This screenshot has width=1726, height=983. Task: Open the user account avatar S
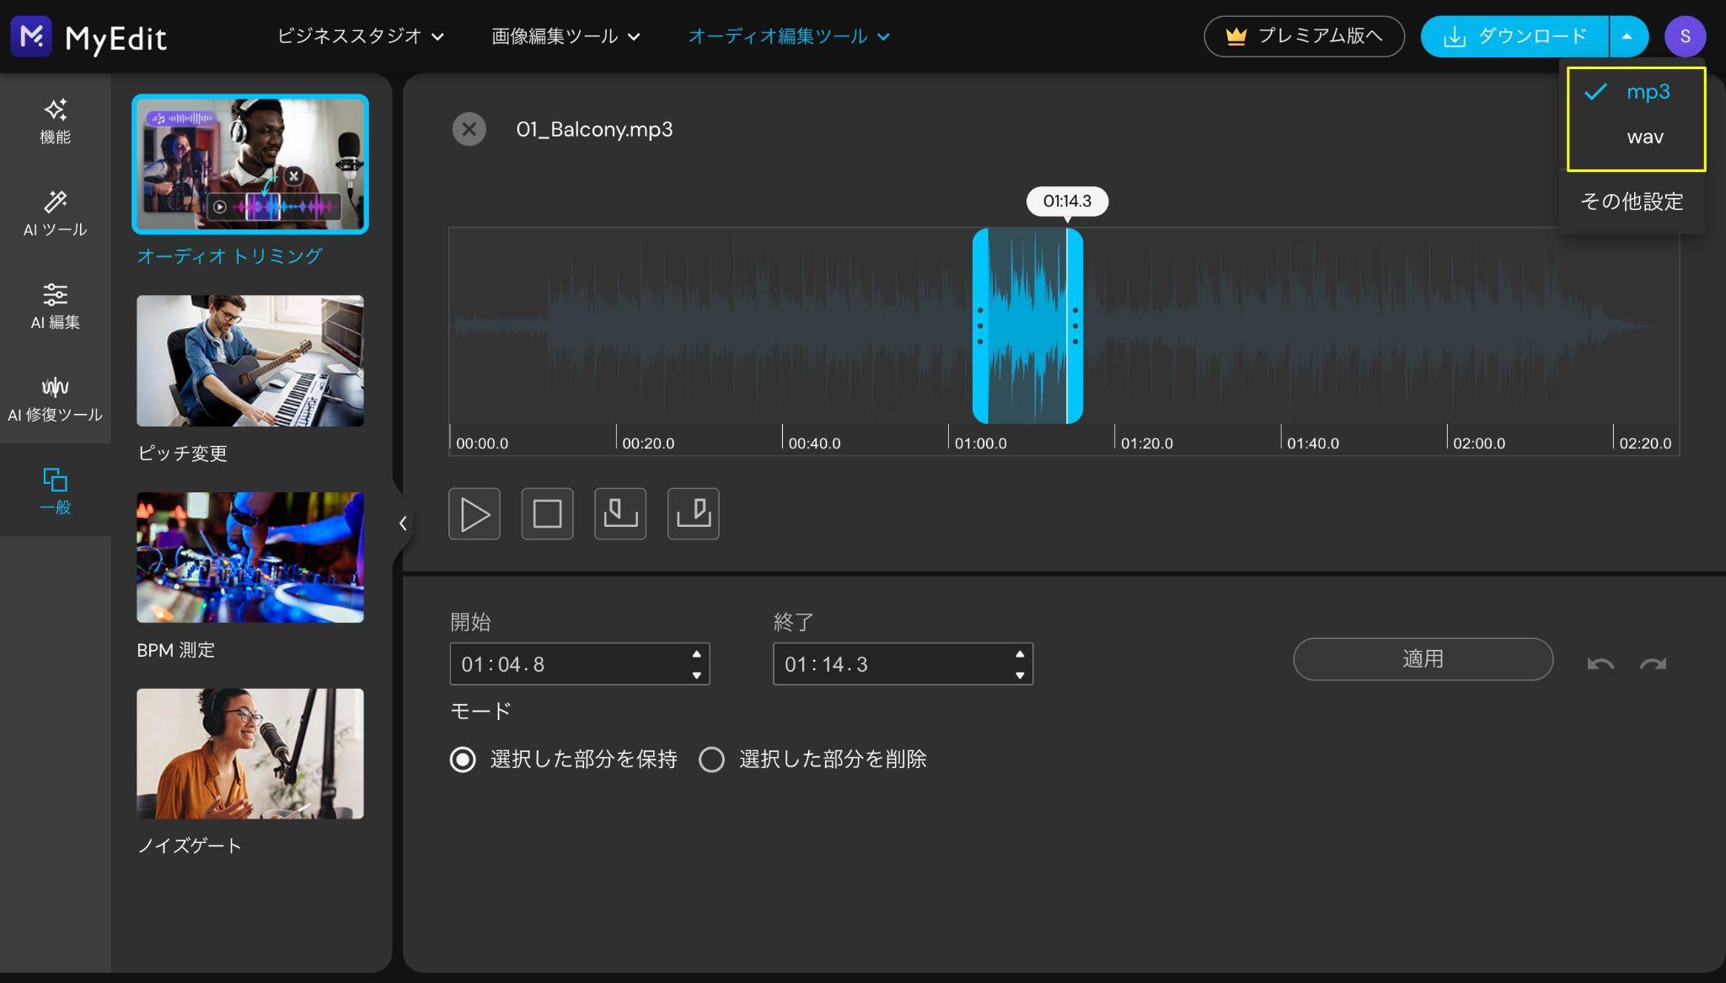coord(1685,36)
